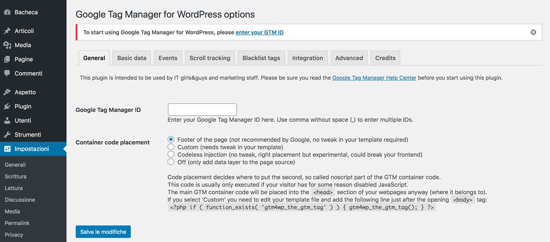
Task: Focus the Google Tag Manager ID field
Action: click(202, 110)
